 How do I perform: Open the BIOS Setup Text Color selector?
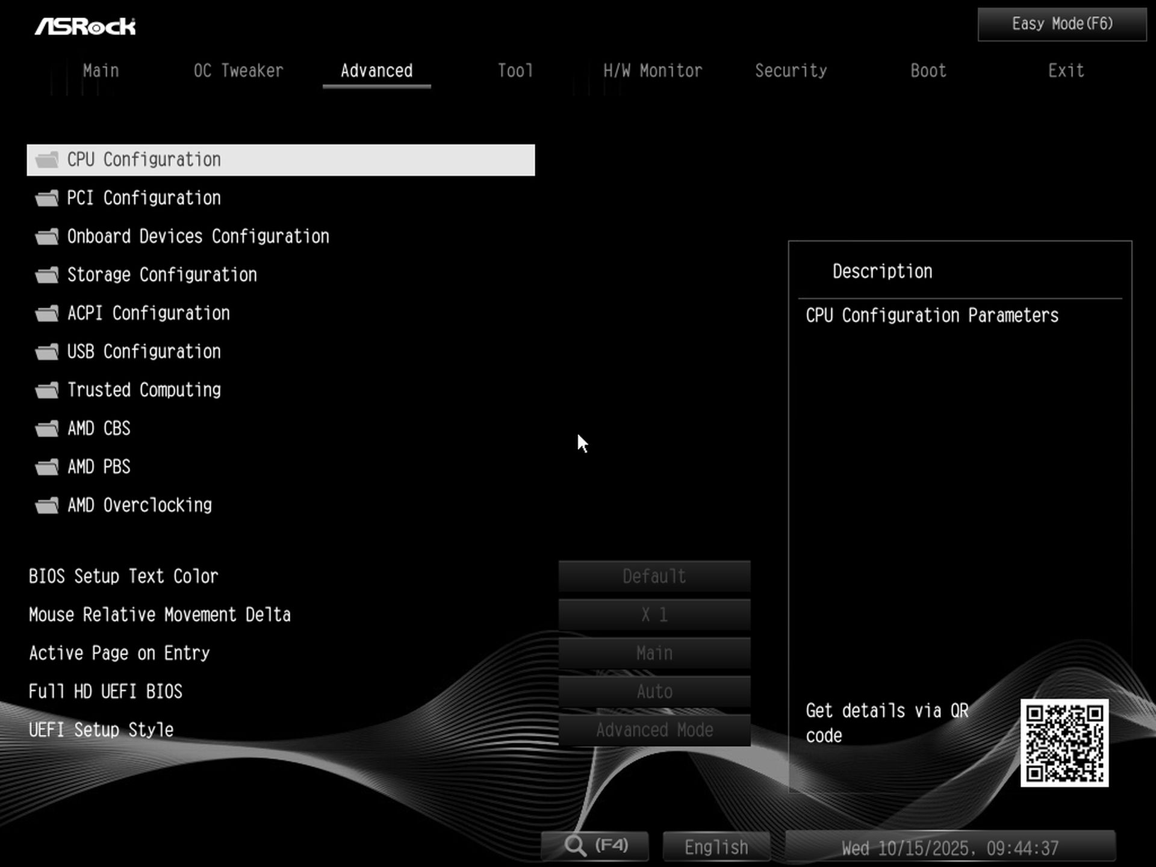click(x=654, y=576)
